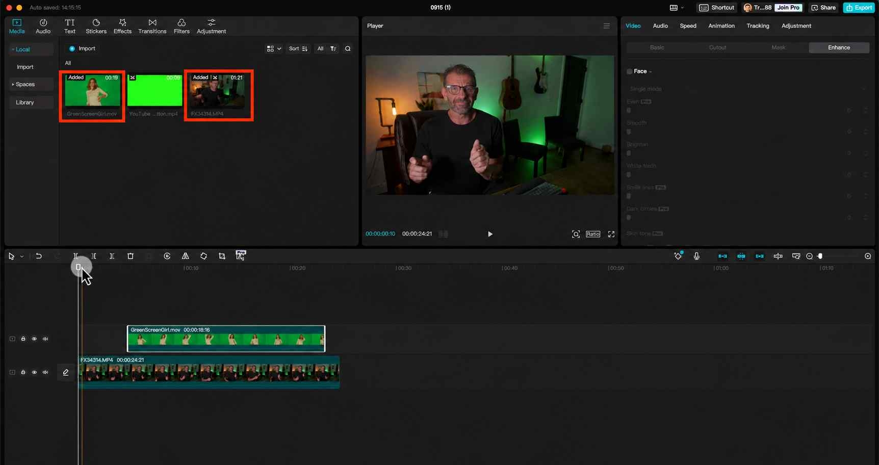
Task: Open the Stickers tab
Action: (x=96, y=26)
